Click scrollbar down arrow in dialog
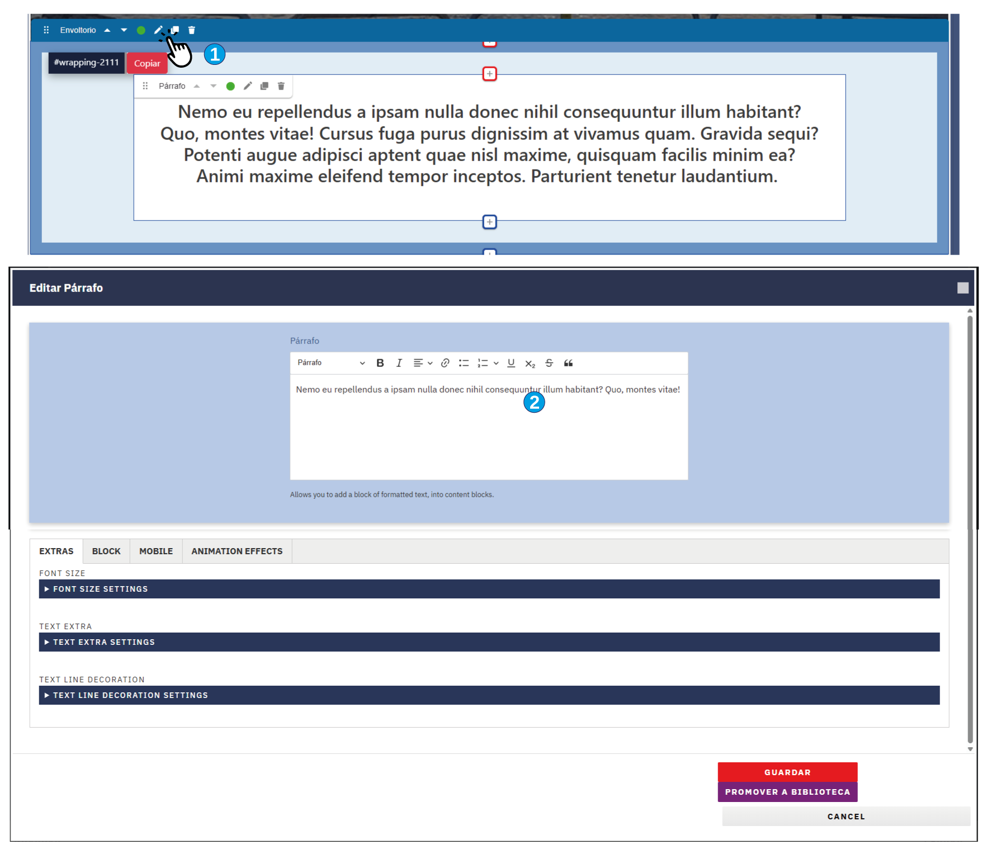Viewport: 987px width, 868px height. pyautogui.click(x=970, y=749)
